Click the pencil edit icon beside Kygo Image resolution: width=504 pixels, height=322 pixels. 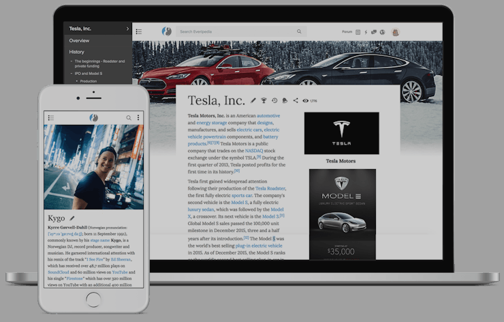72,218
